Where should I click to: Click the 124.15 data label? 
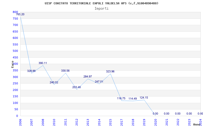144,98
